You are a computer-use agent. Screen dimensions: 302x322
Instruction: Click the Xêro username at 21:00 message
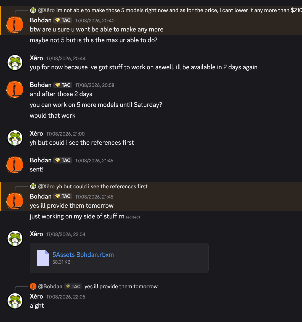pyautogui.click(x=36, y=133)
